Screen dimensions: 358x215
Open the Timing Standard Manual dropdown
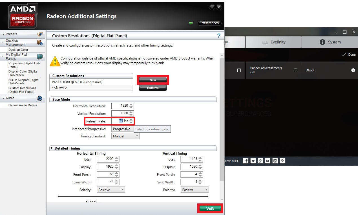point(125,136)
